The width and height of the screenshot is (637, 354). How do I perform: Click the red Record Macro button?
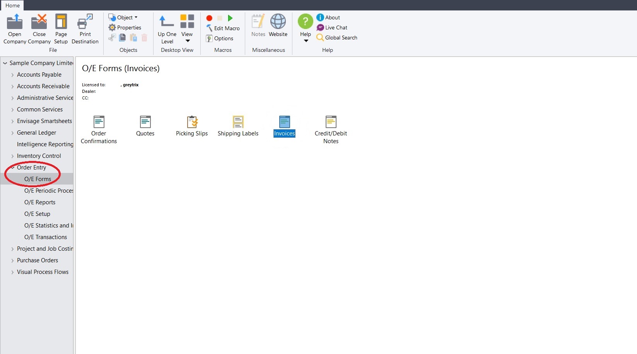(209, 18)
